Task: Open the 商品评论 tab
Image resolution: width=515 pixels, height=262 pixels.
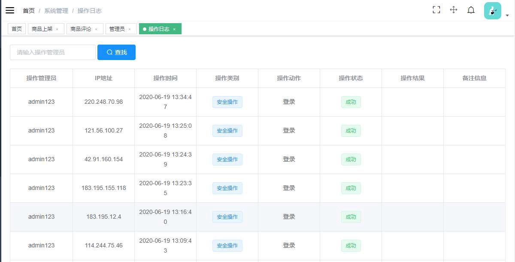Action: [81, 29]
